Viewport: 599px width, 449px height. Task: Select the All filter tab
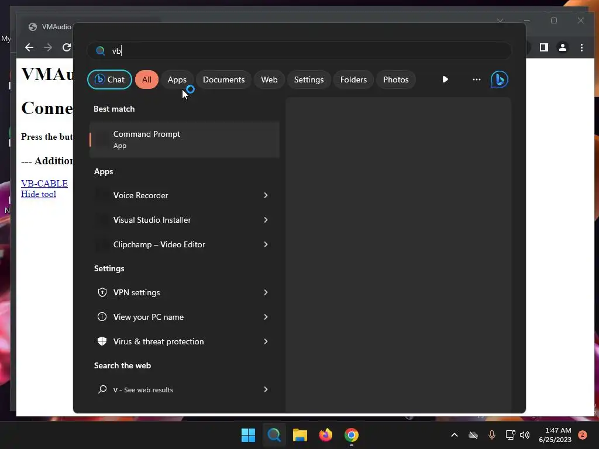(147, 80)
